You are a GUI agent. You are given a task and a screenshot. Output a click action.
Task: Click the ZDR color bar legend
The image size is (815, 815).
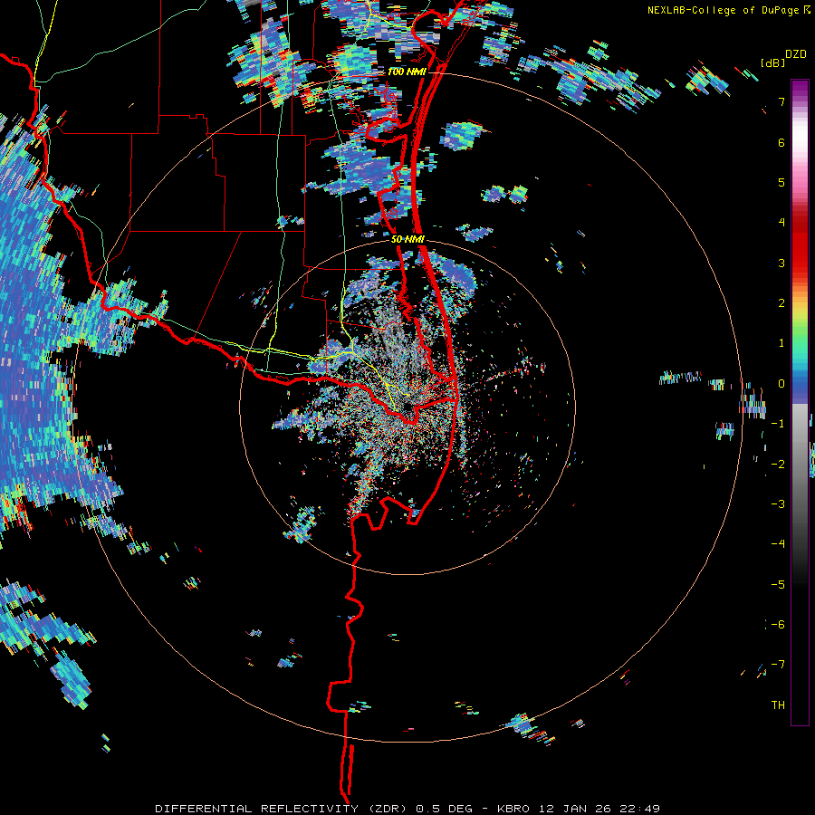pyautogui.click(x=800, y=402)
